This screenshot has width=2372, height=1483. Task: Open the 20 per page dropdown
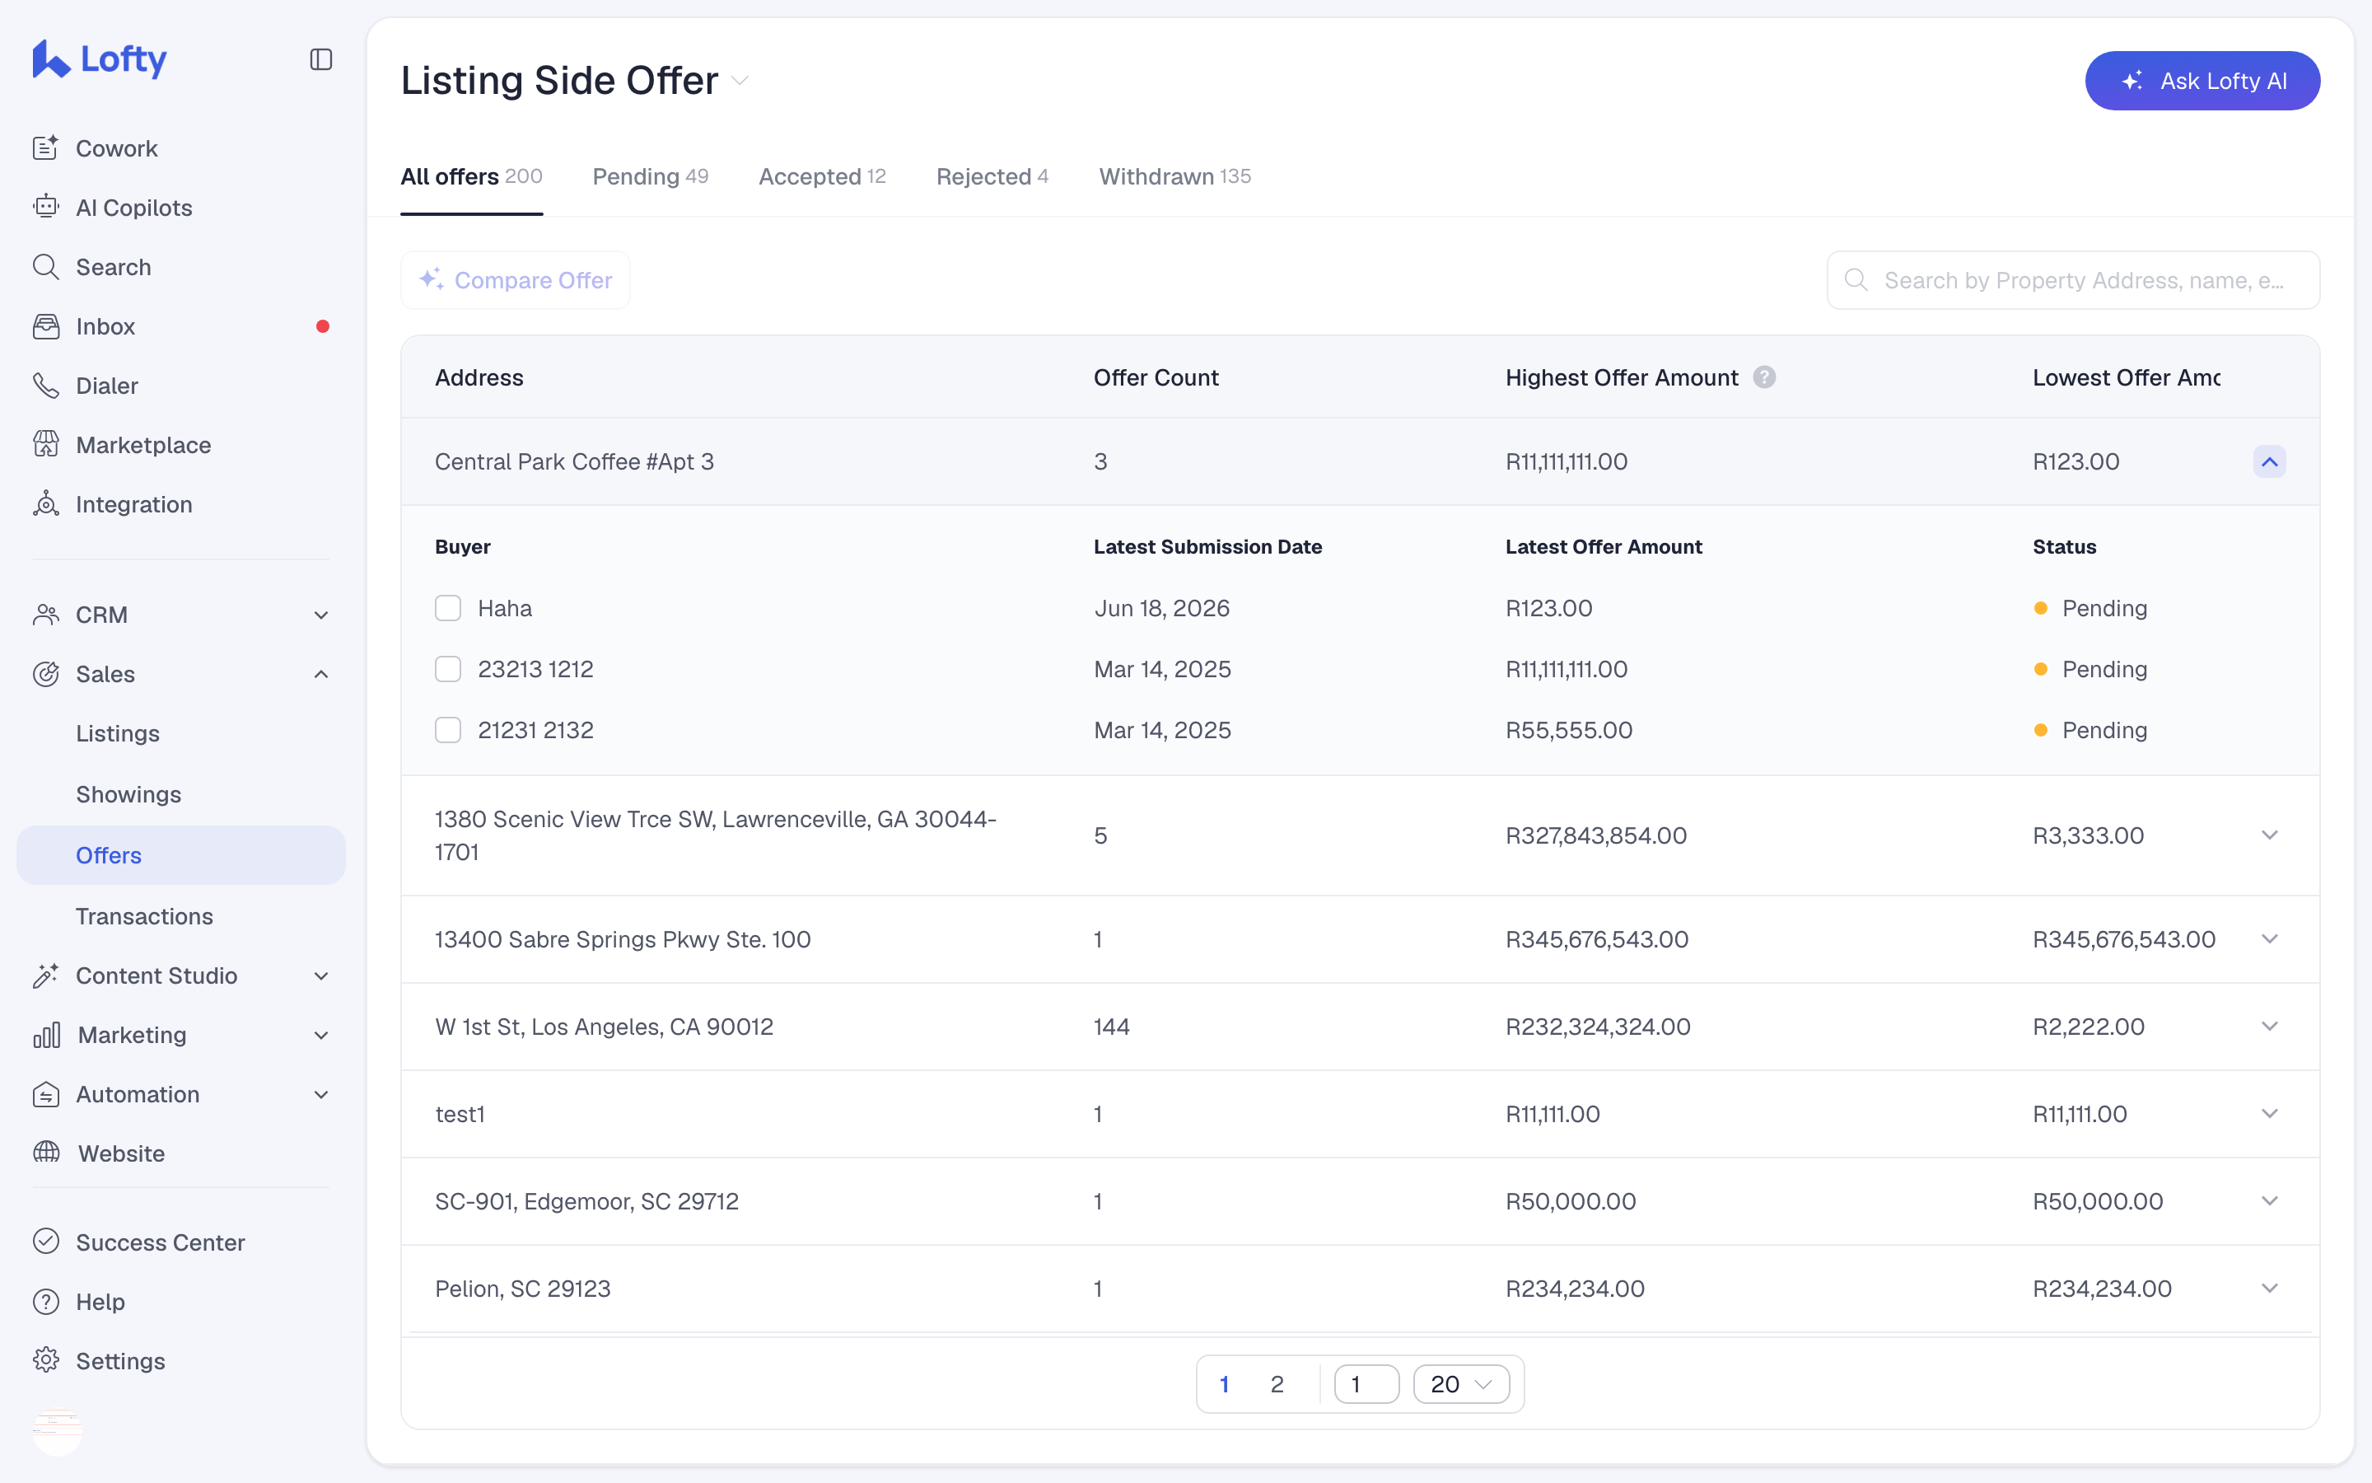(1460, 1384)
